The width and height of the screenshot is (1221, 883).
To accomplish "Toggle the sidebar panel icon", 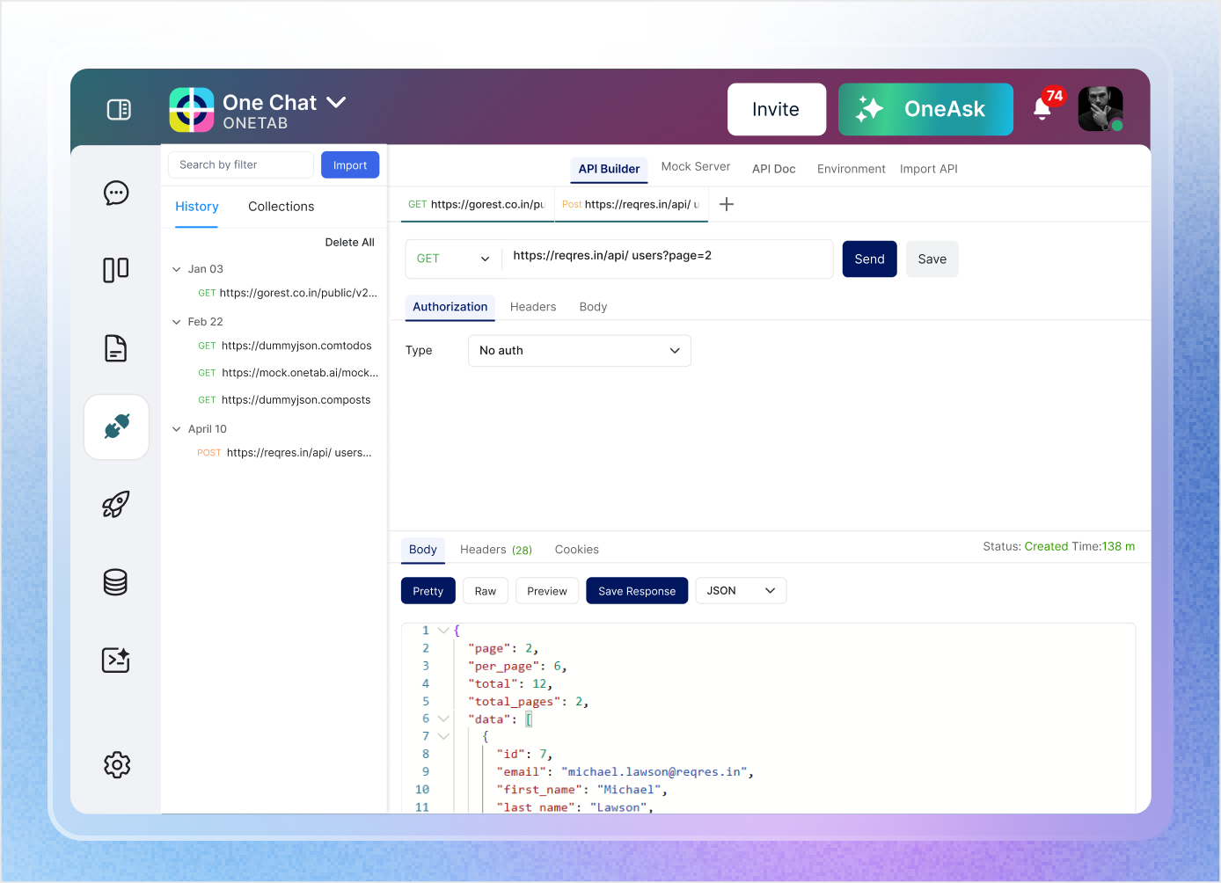I will pos(119,109).
